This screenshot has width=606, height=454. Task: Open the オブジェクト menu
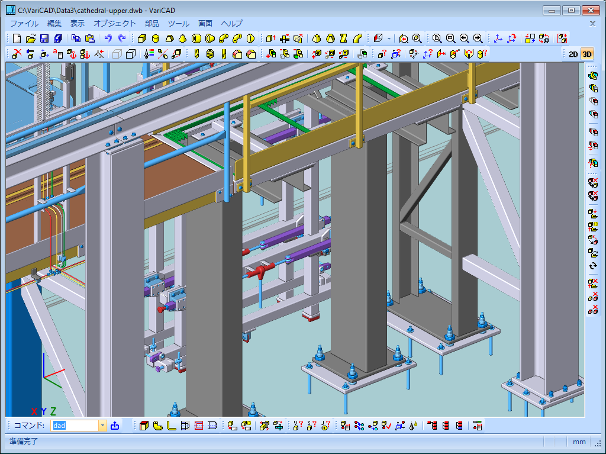pos(115,24)
